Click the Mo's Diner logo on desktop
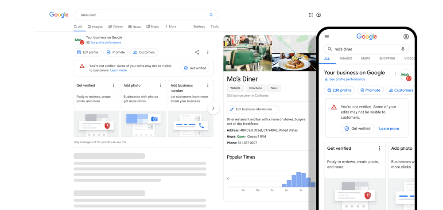The image size is (443, 210). (79, 40)
